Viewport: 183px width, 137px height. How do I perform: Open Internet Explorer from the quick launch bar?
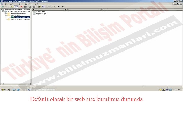pos(18,90)
